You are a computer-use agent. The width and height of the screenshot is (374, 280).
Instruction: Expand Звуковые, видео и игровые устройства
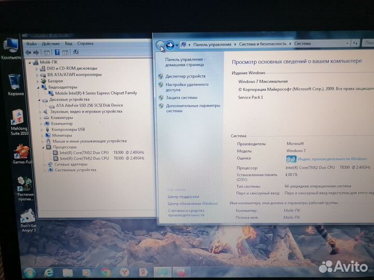40,112
